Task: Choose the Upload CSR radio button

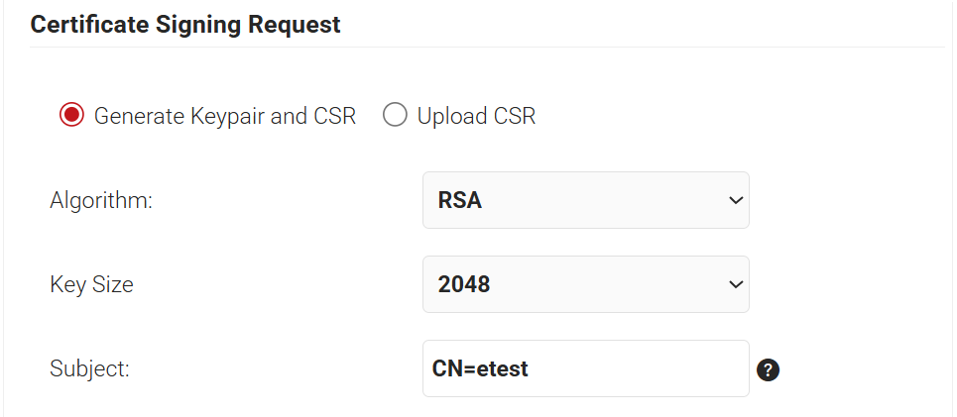Action: click(395, 116)
